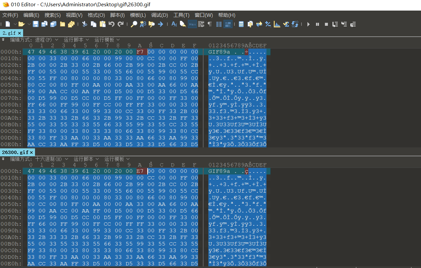421x268 pixels.
Task: Click the Undo arrow icon
Action: [x=111, y=24]
